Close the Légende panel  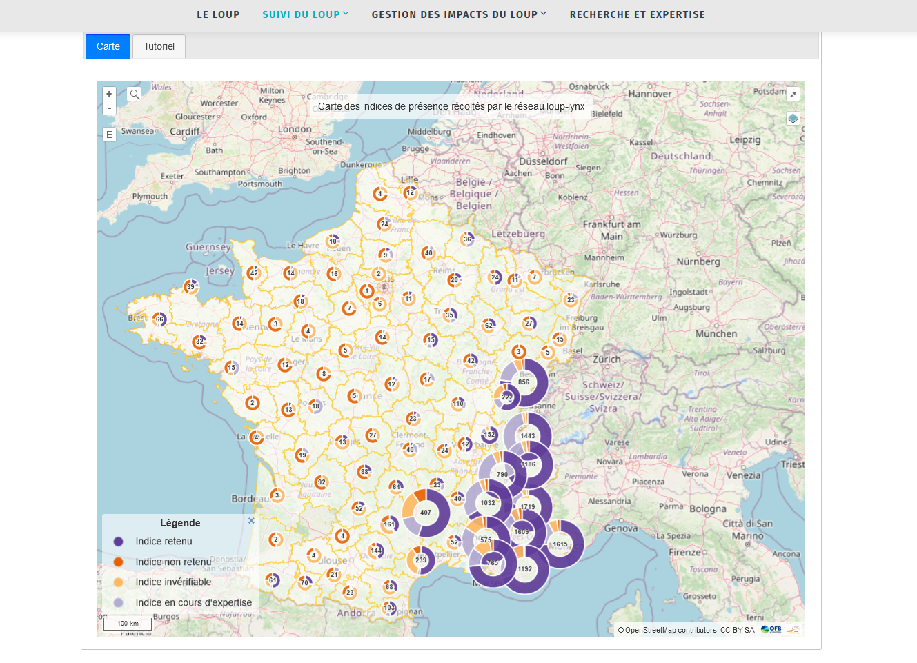251,521
